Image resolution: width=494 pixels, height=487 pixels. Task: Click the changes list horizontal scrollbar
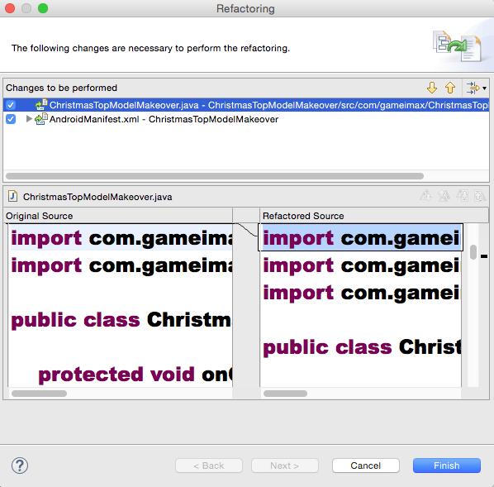215,176
